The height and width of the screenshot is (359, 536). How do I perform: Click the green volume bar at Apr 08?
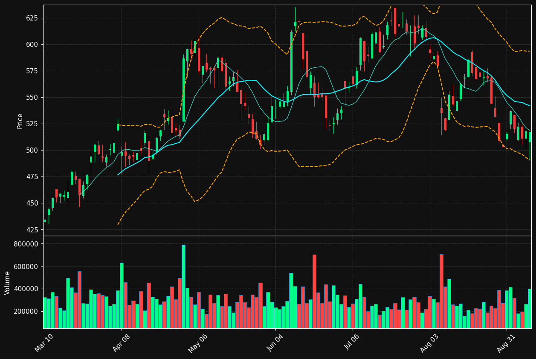(x=122, y=295)
